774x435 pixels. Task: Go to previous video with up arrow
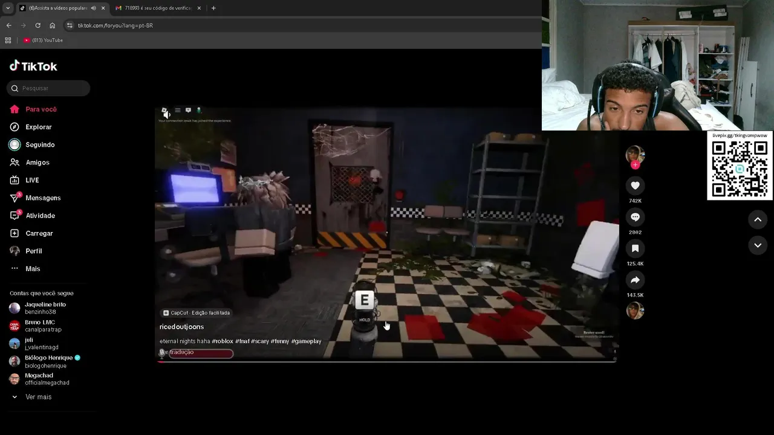click(758, 220)
